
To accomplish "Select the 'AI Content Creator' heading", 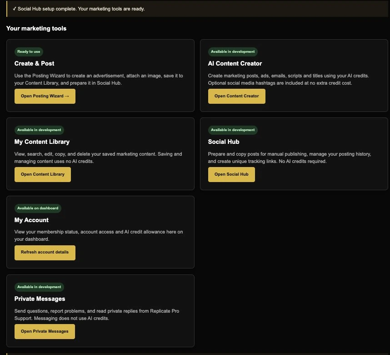I will point(235,64).
